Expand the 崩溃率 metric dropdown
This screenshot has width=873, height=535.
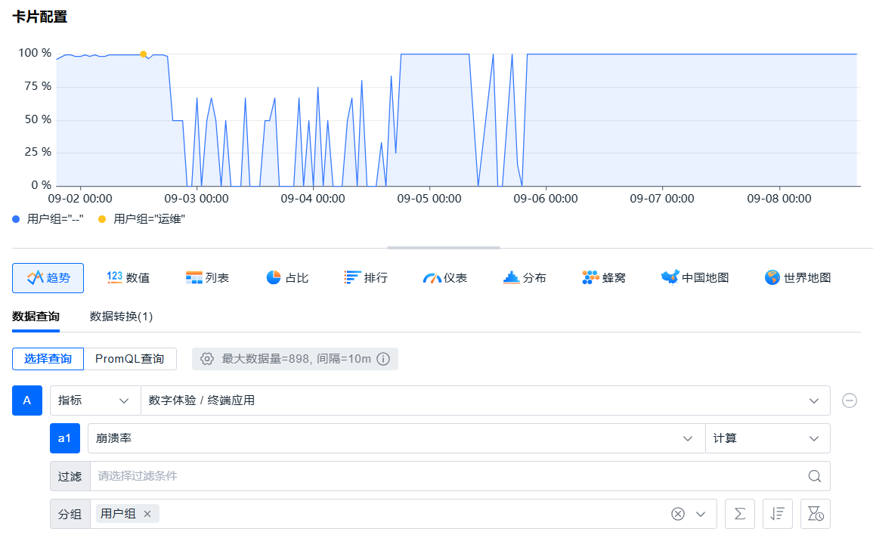click(395, 438)
